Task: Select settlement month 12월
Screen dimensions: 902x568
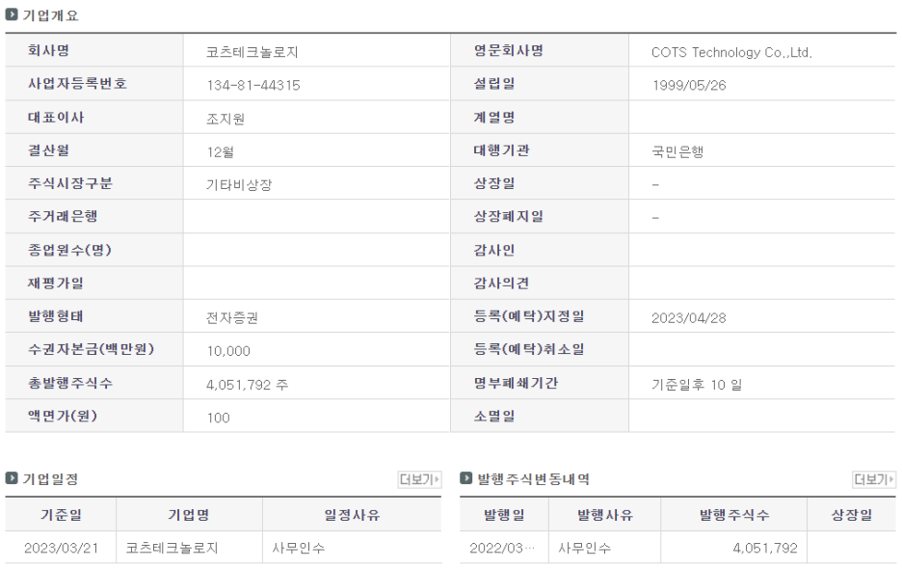Action: pyautogui.click(x=221, y=152)
